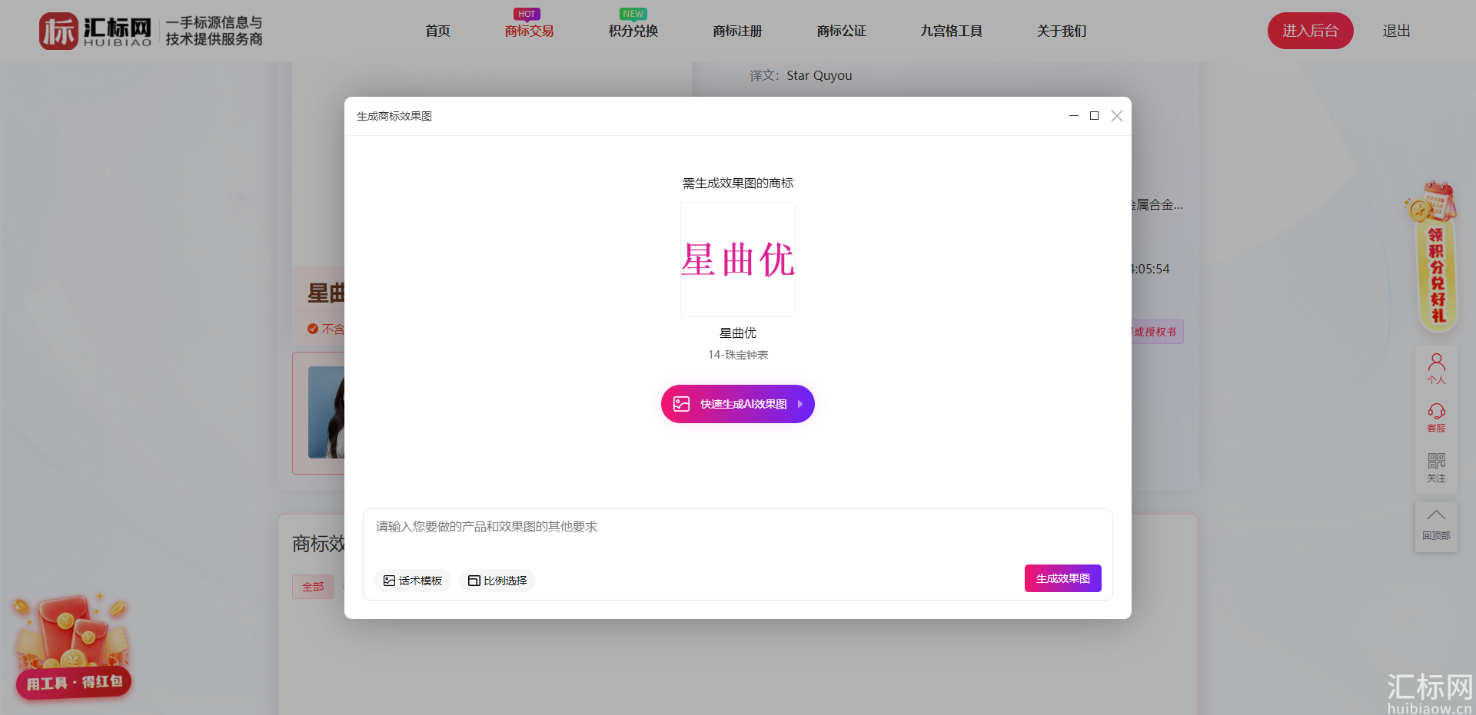This screenshot has width=1476, height=715.
Task: Focus the product requirements text field
Action: tap(738, 535)
